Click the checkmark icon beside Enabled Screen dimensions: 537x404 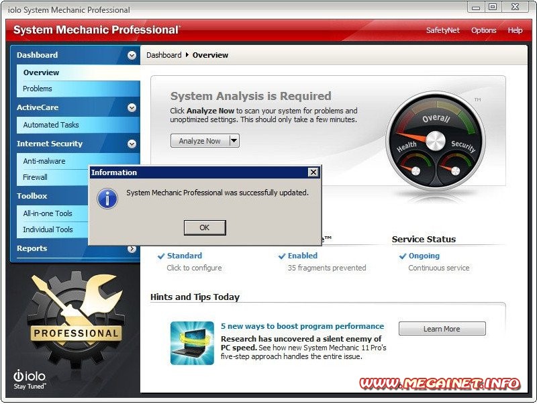click(282, 256)
